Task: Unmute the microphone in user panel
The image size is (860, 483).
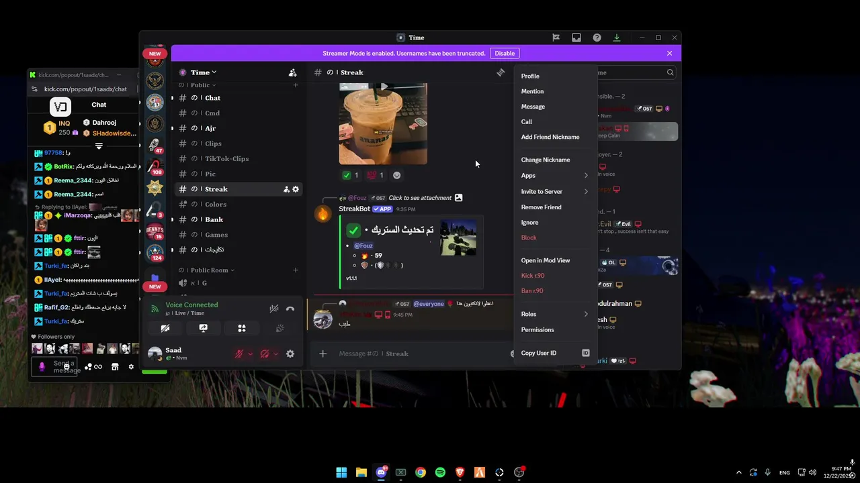Action: 239,354
